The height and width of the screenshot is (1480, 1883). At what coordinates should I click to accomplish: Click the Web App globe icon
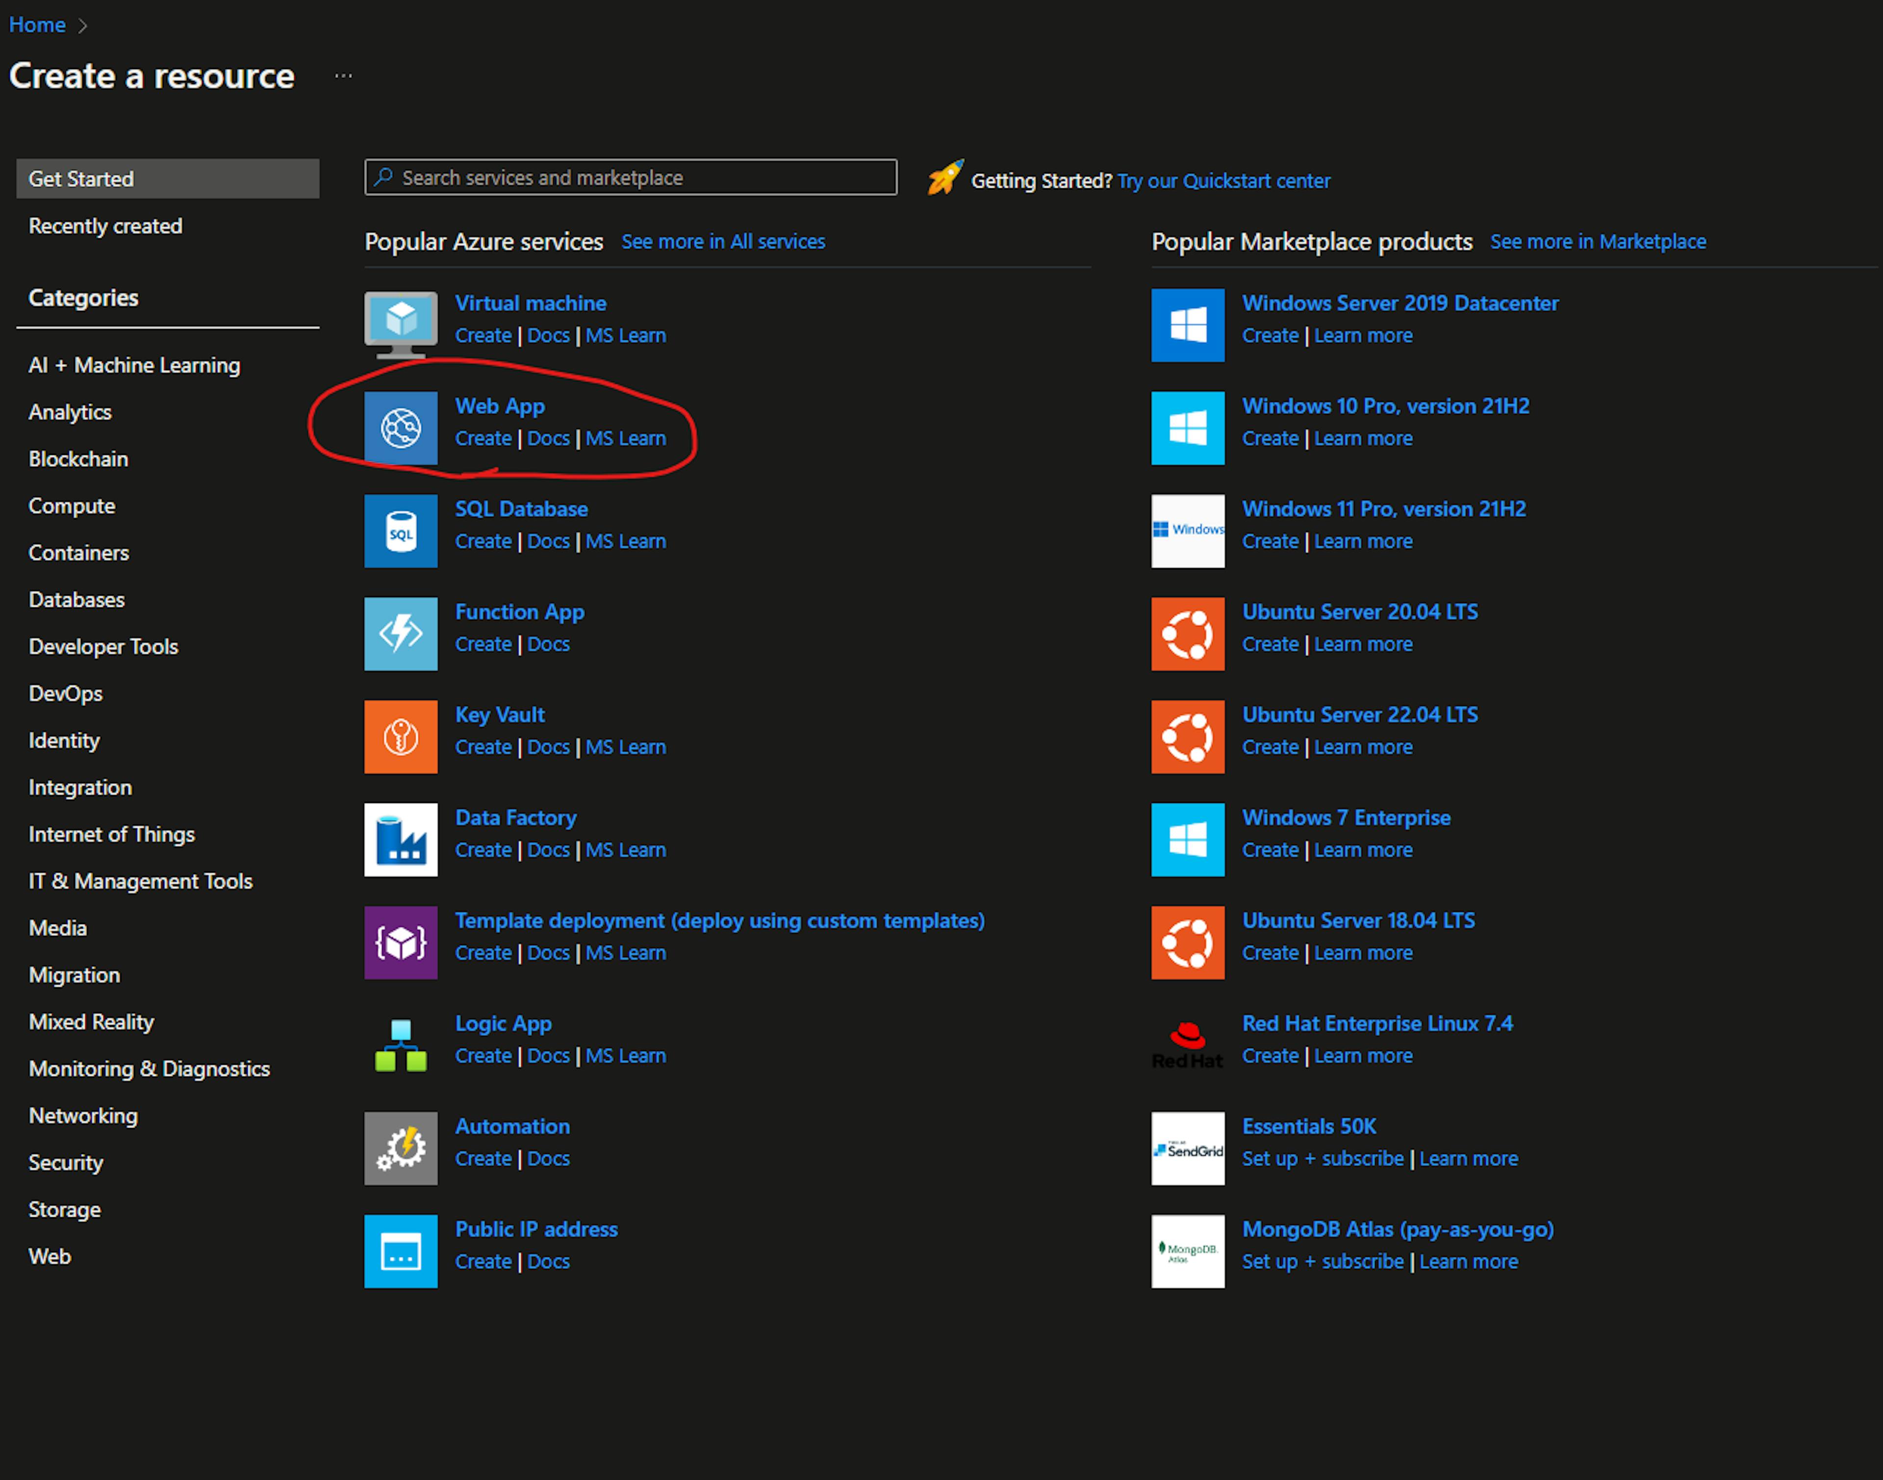400,428
